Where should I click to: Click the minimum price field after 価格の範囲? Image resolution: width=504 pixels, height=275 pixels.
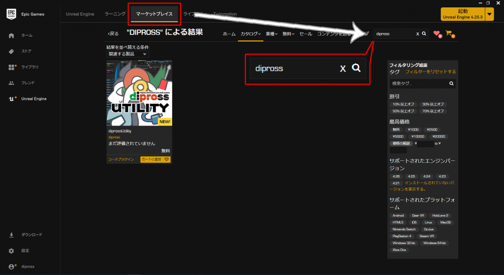coord(426,144)
